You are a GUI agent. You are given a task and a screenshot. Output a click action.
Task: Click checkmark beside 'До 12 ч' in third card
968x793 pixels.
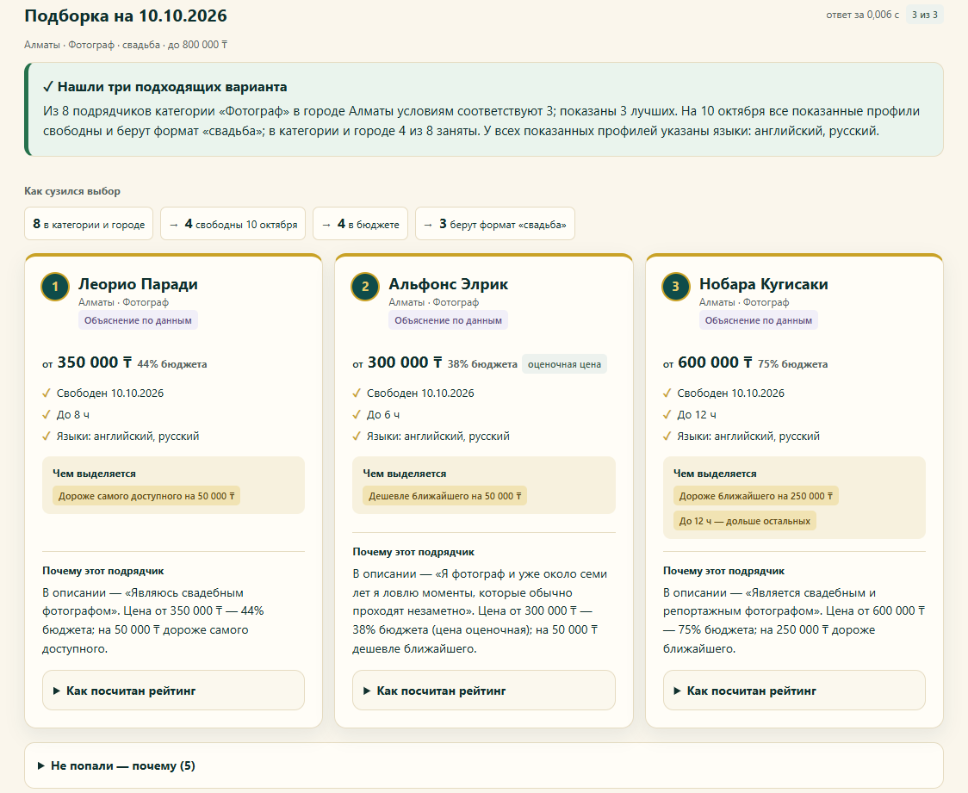pos(667,415)
